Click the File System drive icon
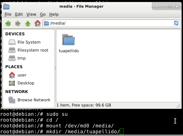 pyautogui.click(x=12, y=42)
